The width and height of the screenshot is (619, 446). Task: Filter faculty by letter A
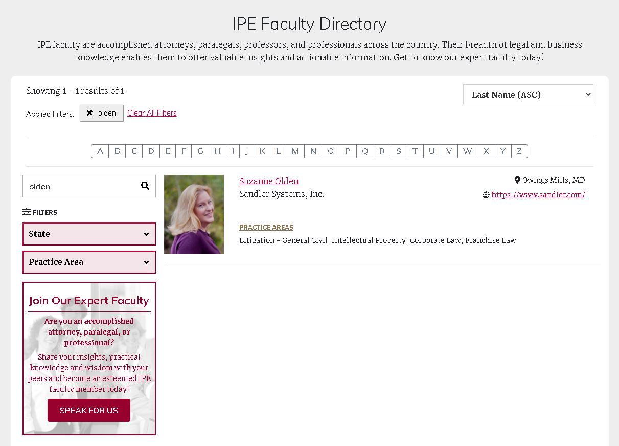coord(100,151)
